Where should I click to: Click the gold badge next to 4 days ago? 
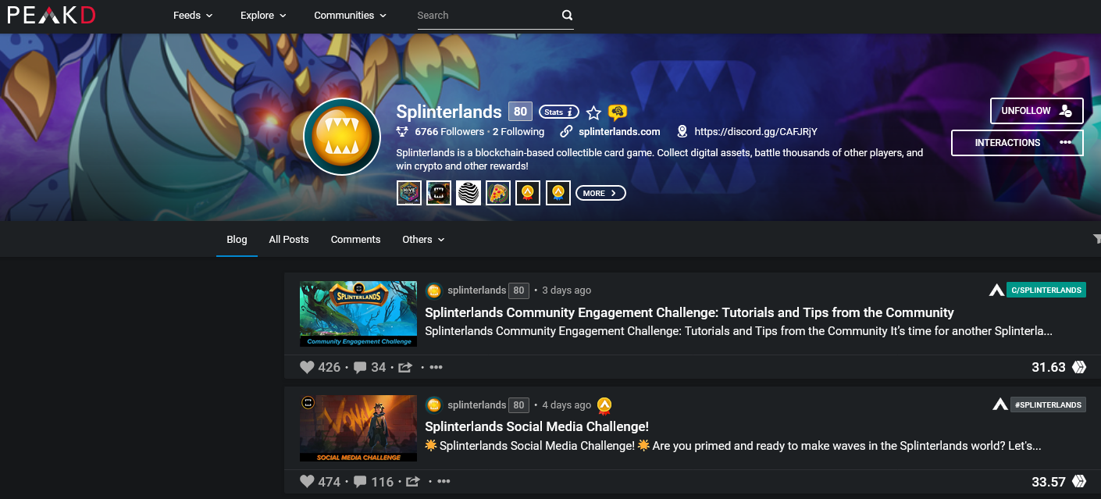604,405
